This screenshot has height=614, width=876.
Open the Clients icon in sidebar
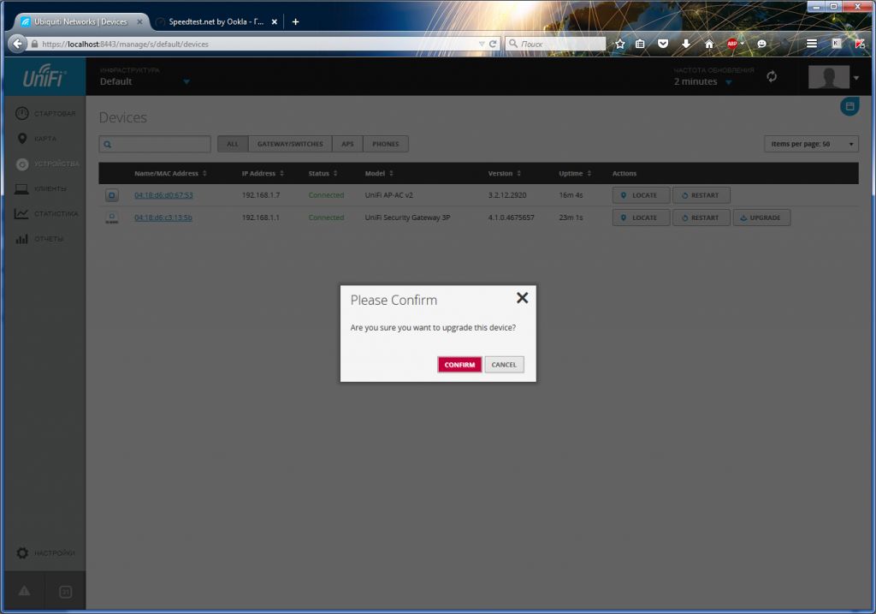point(22,189)
